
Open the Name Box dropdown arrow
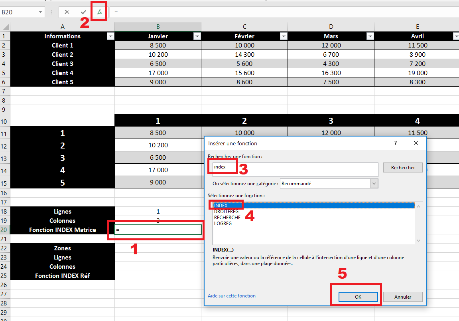coord(40,12)
